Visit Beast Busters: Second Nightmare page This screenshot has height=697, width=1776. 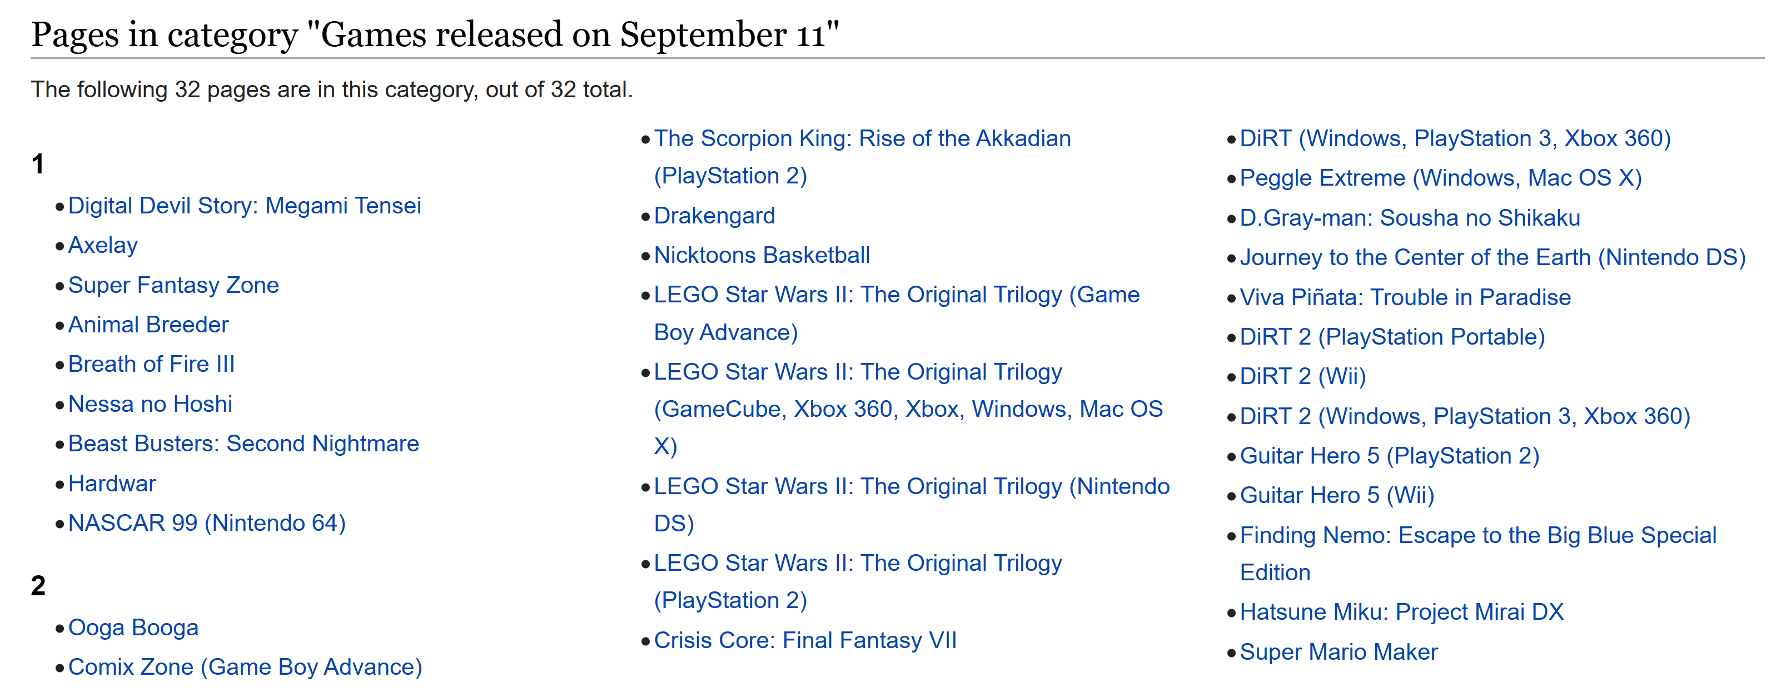243,444
